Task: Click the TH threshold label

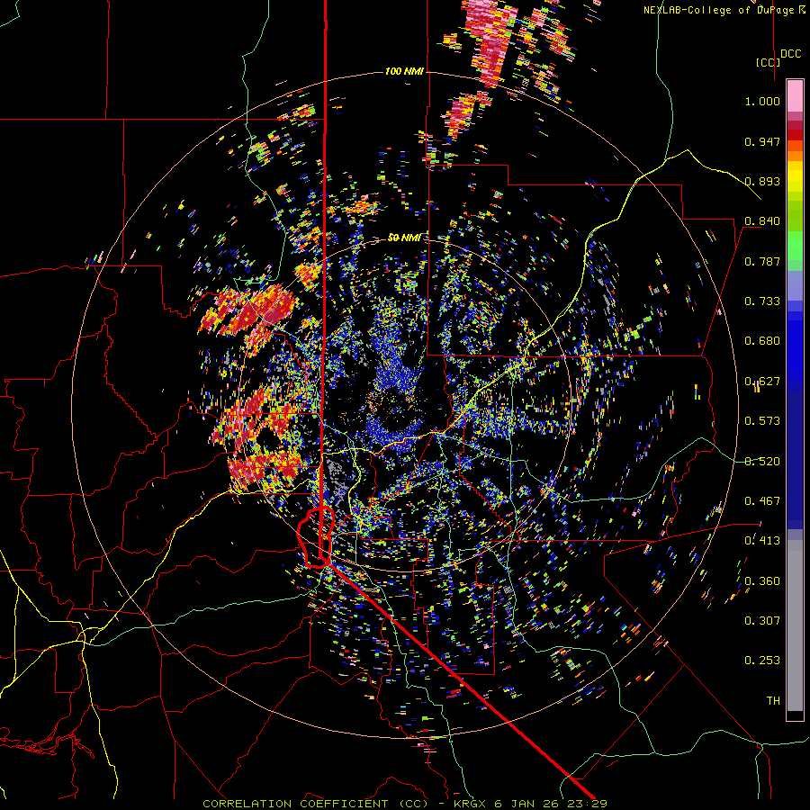Action: click(773, 700)
